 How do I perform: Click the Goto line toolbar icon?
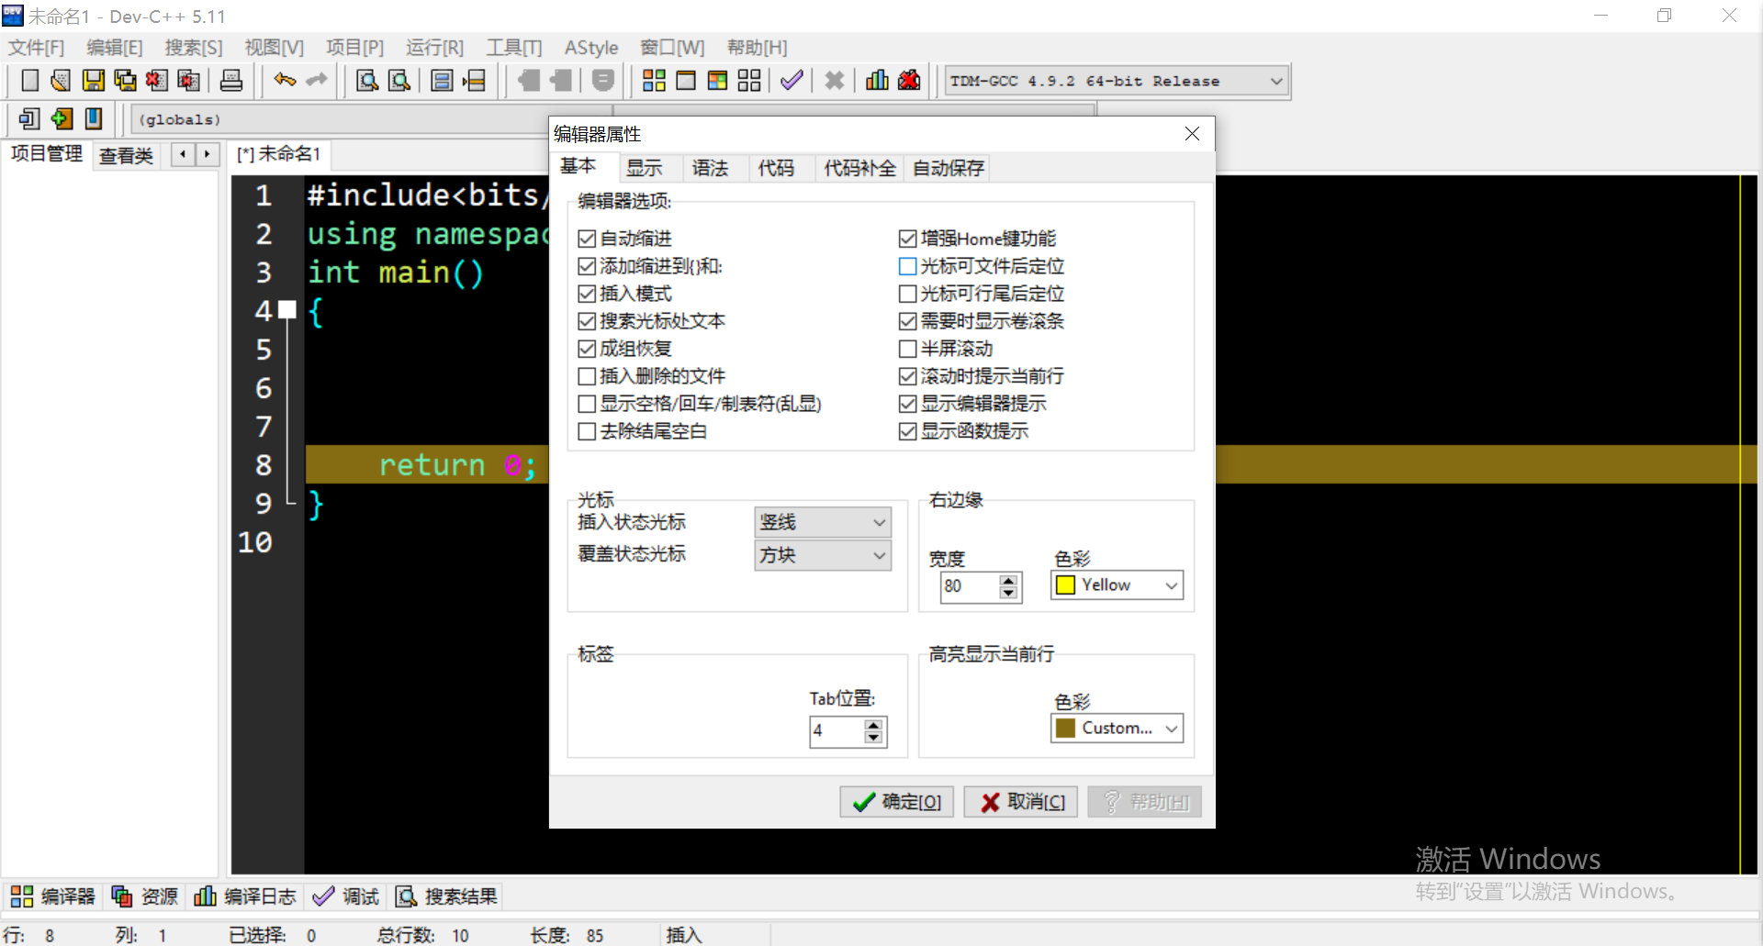474,81
